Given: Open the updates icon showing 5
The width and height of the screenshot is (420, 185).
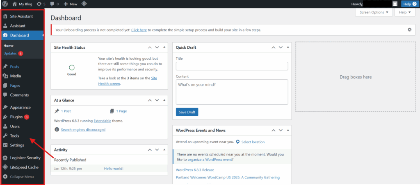Looking at the screenshot, I should tap(40, 4).
